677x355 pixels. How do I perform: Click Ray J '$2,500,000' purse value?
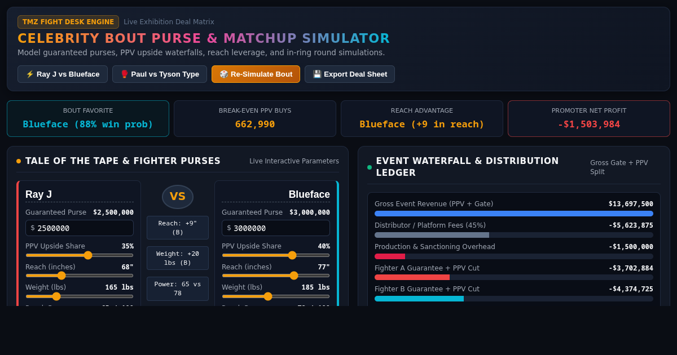tap(113, 212)
